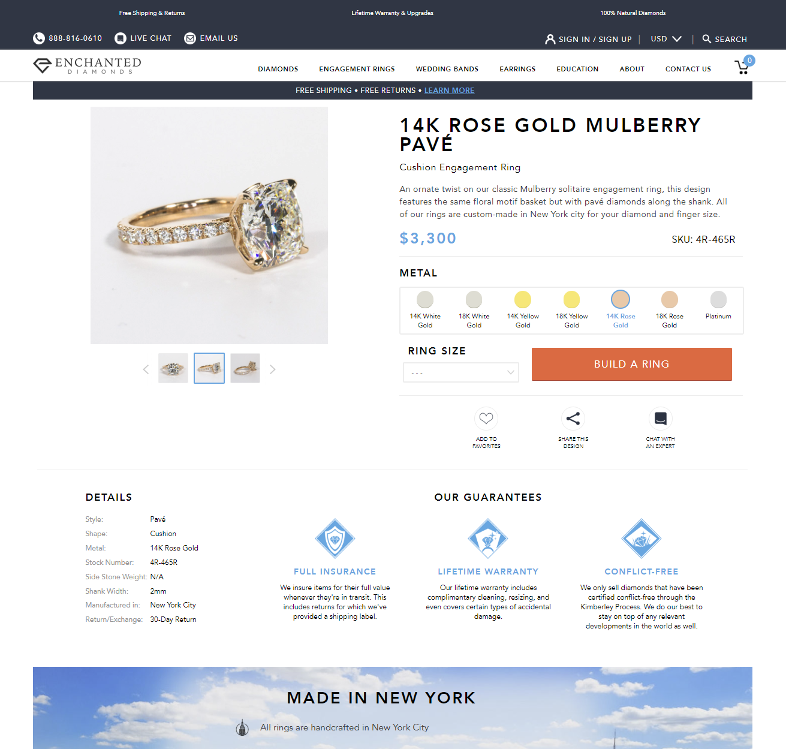Click the Share This Design icon

573,419
